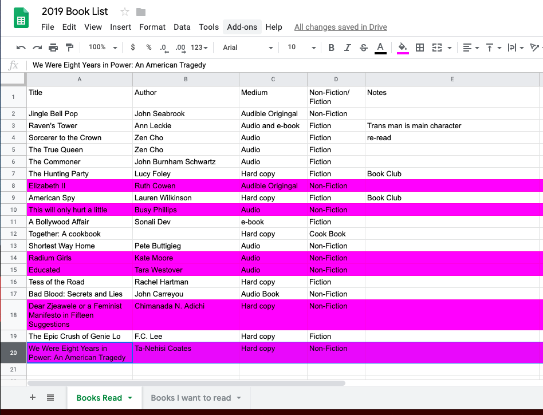The image size is (543, 415).
Task: Expand merge cells options arrow
Action: (450, 48)
